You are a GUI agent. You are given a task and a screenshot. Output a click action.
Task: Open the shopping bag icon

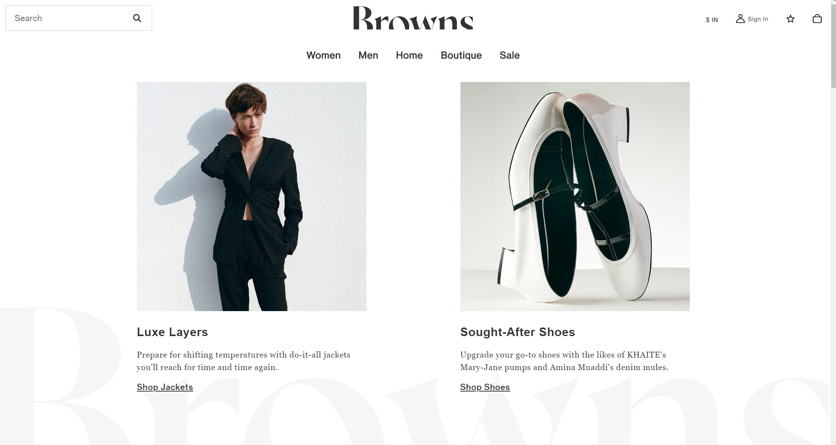(817, 19)
